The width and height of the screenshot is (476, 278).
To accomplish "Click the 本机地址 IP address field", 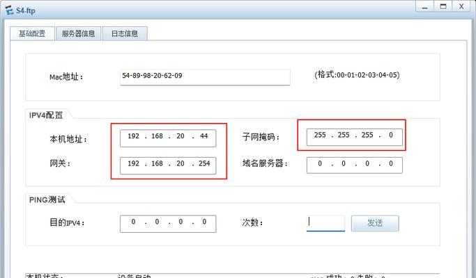I will coord(168,138).
